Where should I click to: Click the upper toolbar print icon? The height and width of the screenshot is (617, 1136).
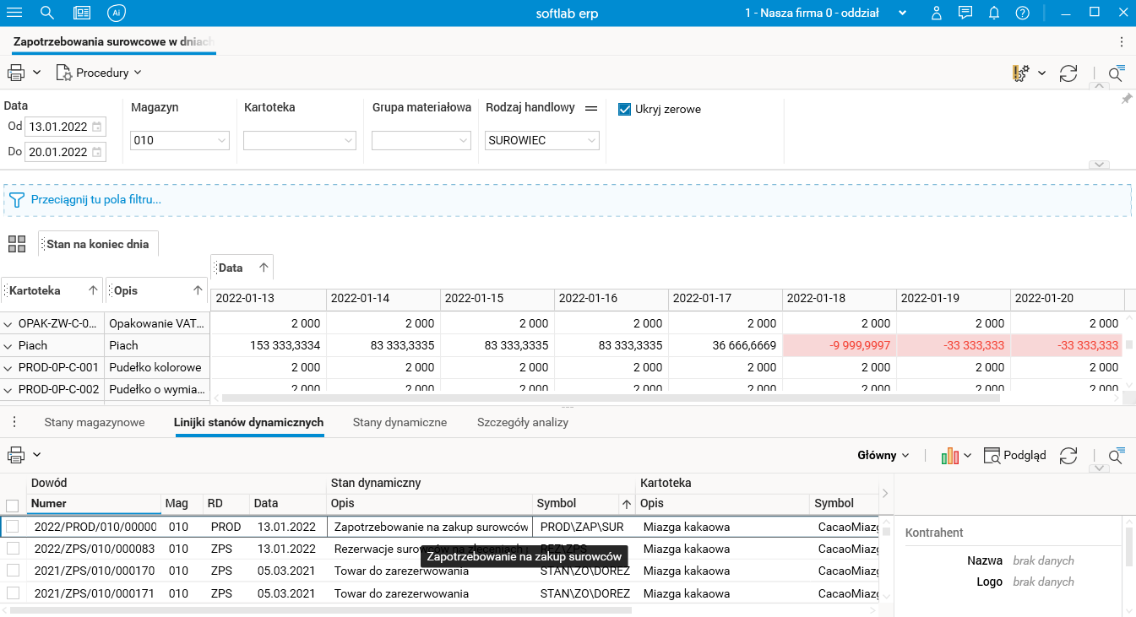click(16, 73)
